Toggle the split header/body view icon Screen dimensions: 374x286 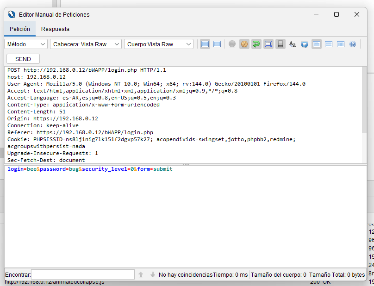[205, 44]
